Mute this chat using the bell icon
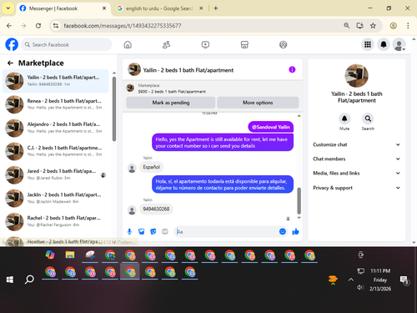The height and width of the screenshot is (313, 417). pyautogui.click(x=344, y=119)
